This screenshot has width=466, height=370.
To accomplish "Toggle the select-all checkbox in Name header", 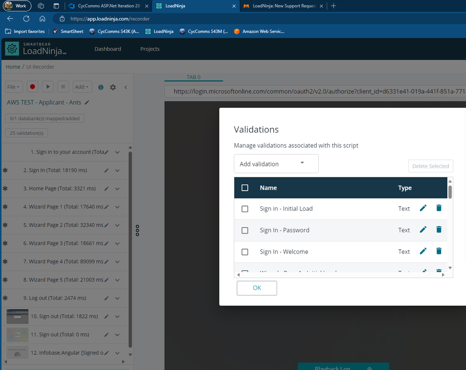I will click(x=245, y=188).
